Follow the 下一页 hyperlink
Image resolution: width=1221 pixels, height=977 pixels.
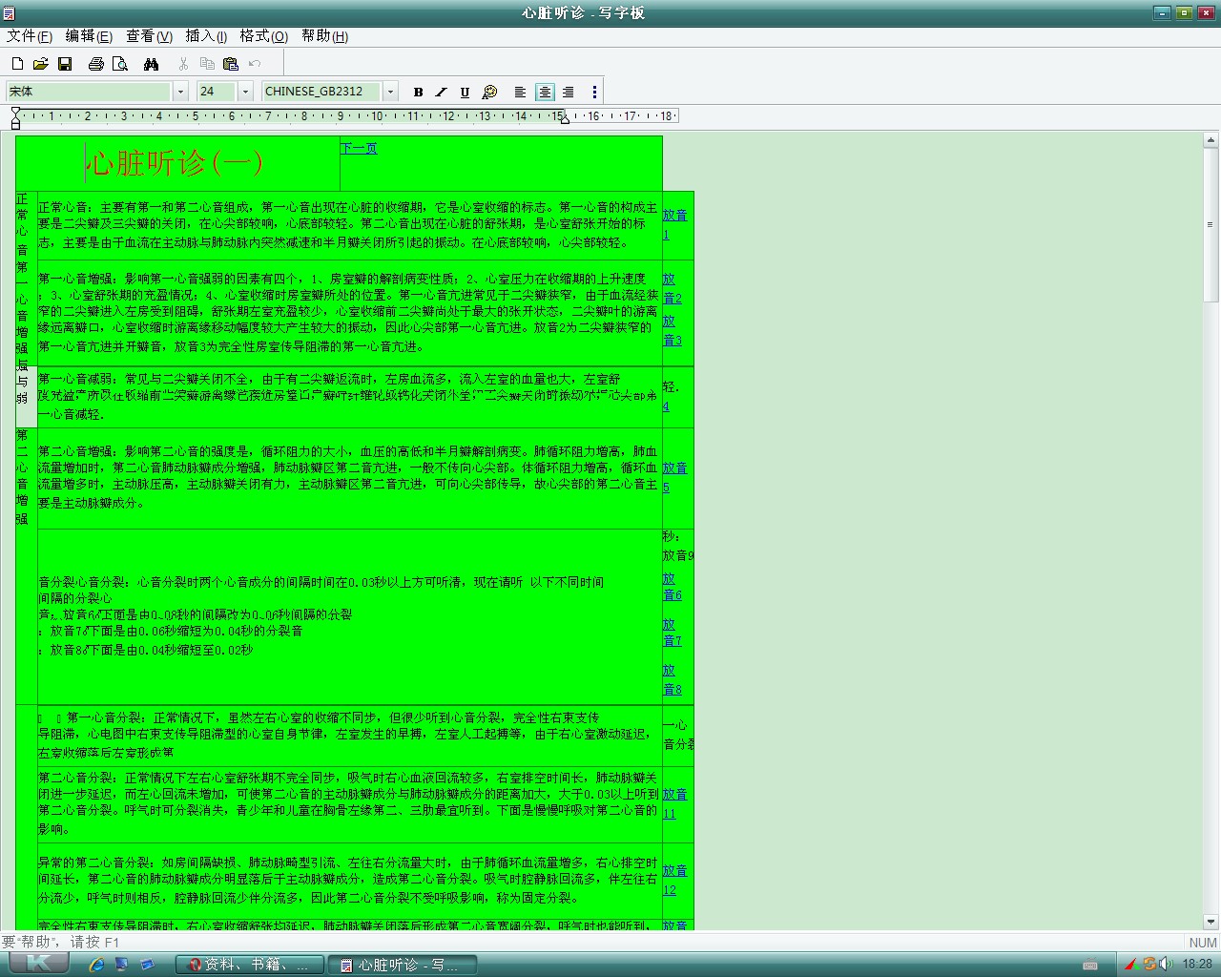359,148
